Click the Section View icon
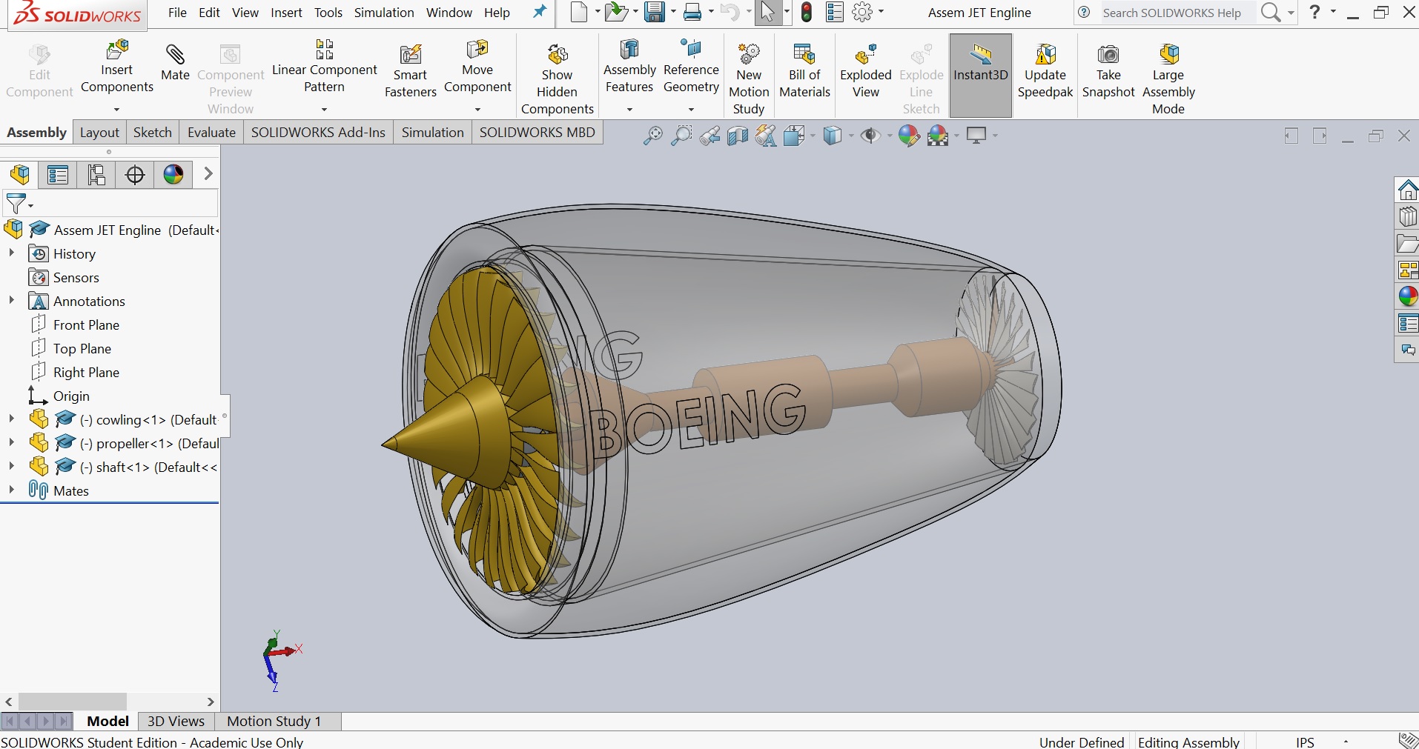 [x=738, y=136]
